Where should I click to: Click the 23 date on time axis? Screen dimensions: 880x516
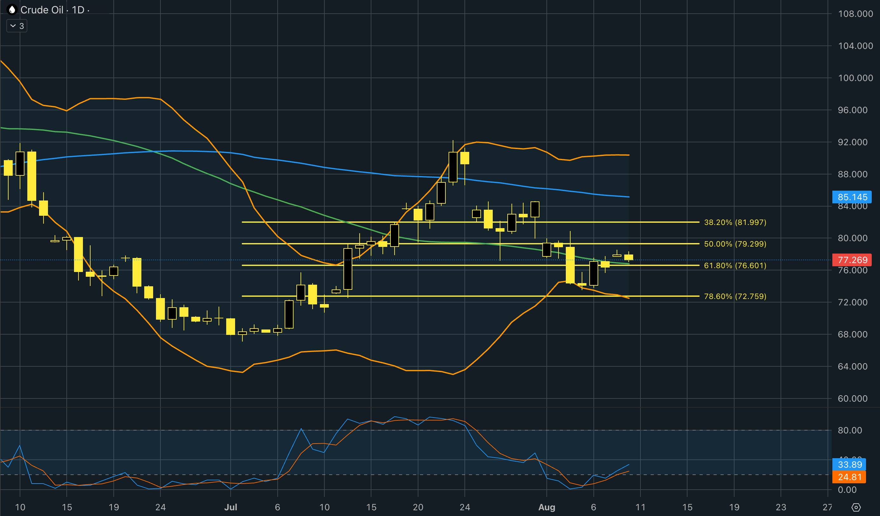pyautogui.click(x=781, y=507)
